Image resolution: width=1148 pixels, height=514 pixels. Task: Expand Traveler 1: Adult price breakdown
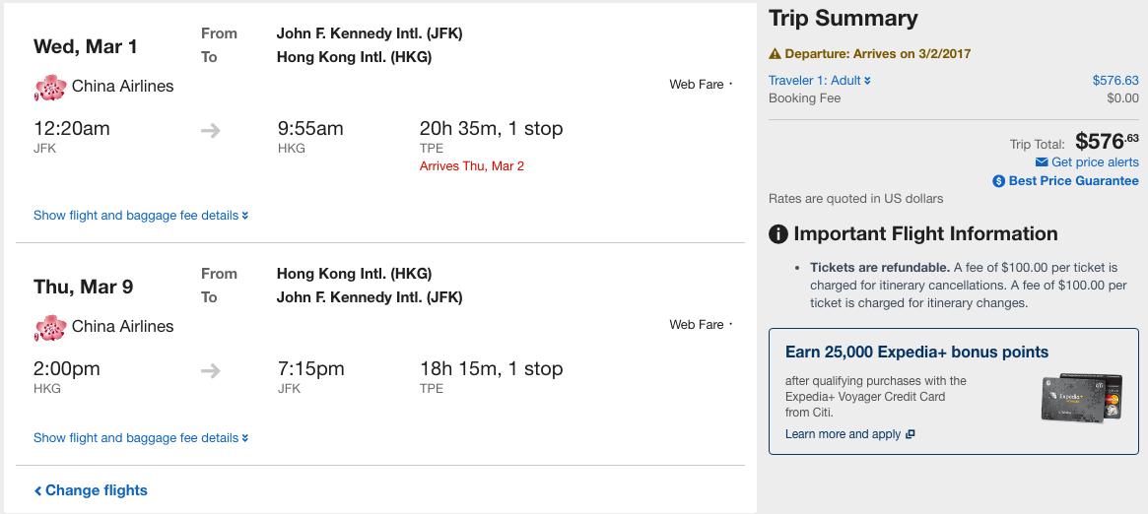click(820, 81)
